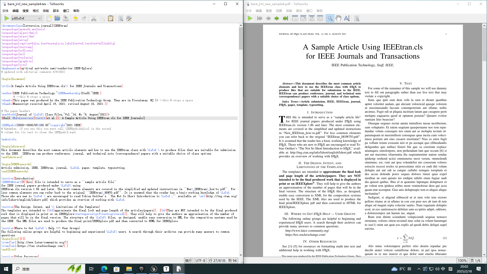Go to previous PDF page
This screenshot has width=487, height=274.
[x=268, y=18]
